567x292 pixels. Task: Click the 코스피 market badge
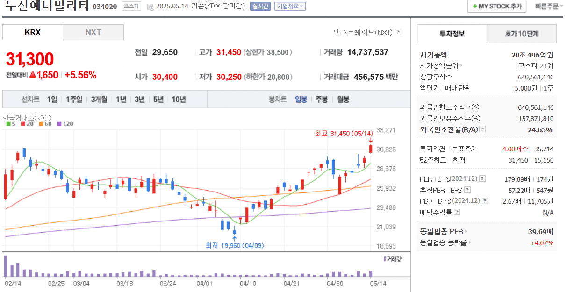click(131, 6)
